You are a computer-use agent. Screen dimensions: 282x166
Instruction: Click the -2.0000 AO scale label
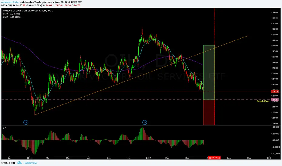(275, 147)
